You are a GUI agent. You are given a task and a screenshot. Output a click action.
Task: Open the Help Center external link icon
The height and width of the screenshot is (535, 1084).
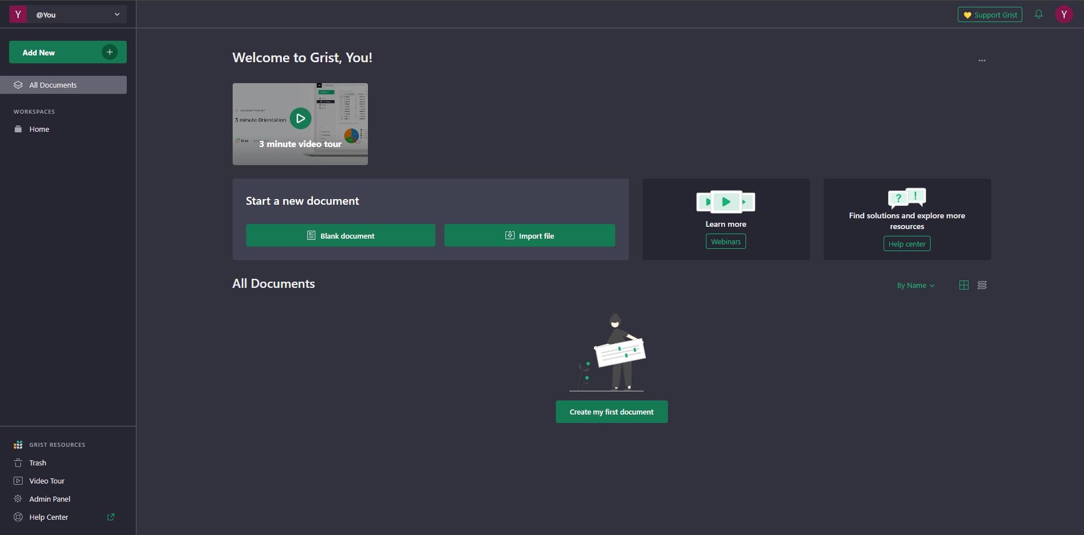[110, 517]
